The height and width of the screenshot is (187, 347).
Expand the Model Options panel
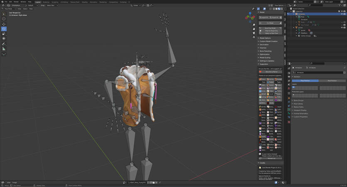click(265, 38)
